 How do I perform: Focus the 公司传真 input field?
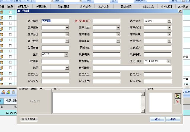(x=55, y=48)
